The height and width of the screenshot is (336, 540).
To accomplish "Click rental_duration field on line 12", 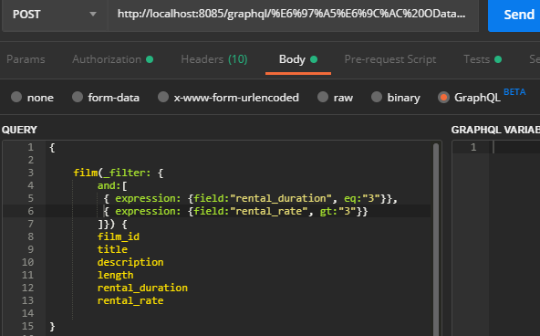I will pyautogui.click(x=142, y=288).
